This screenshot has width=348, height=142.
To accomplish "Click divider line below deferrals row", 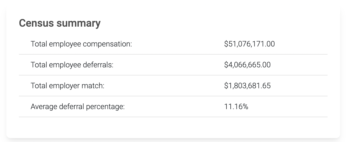I will [x=173, y=75].
